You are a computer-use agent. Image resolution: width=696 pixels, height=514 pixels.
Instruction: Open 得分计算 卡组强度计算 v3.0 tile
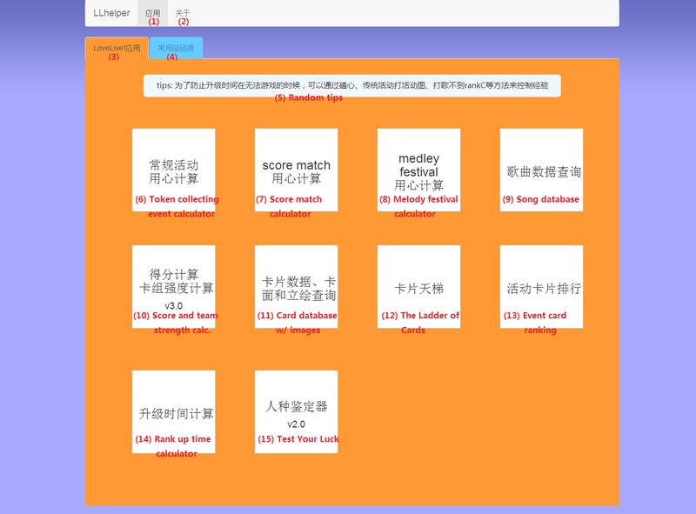(x=173, y=287)
